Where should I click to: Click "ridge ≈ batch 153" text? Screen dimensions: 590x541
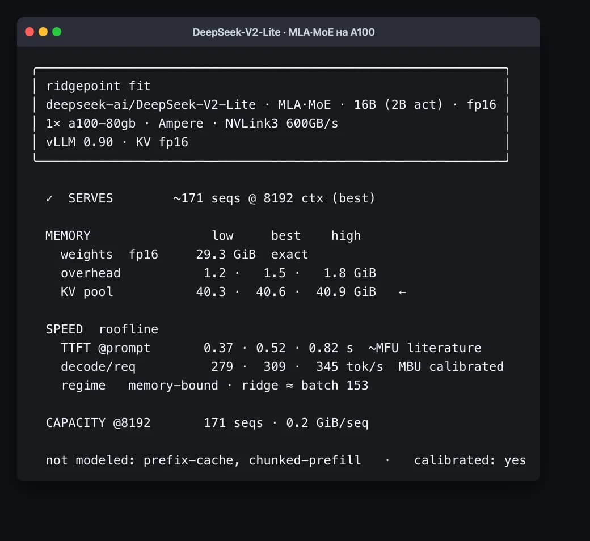coord(305,386)
